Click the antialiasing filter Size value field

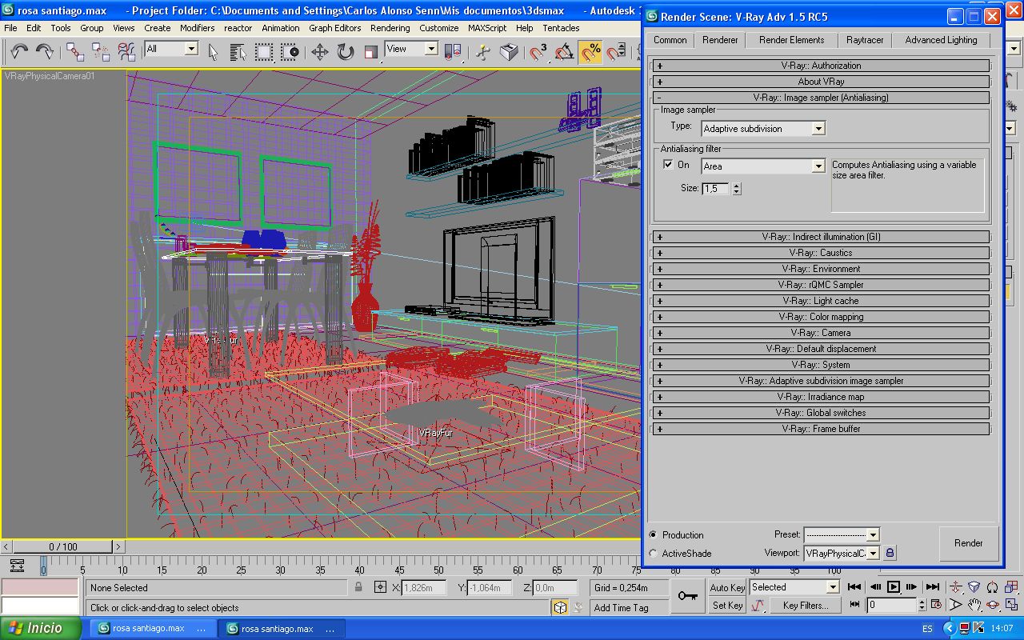point(716,189)
